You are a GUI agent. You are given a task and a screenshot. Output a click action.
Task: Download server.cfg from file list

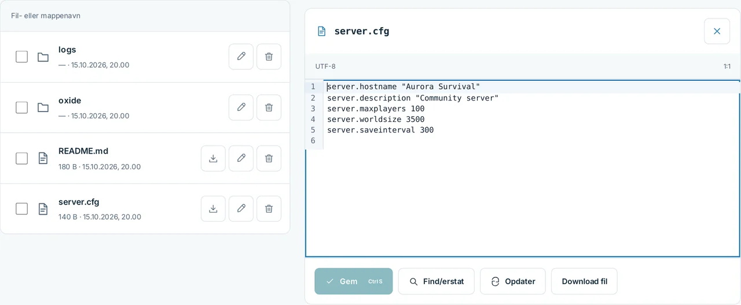(x=213, y=209)
